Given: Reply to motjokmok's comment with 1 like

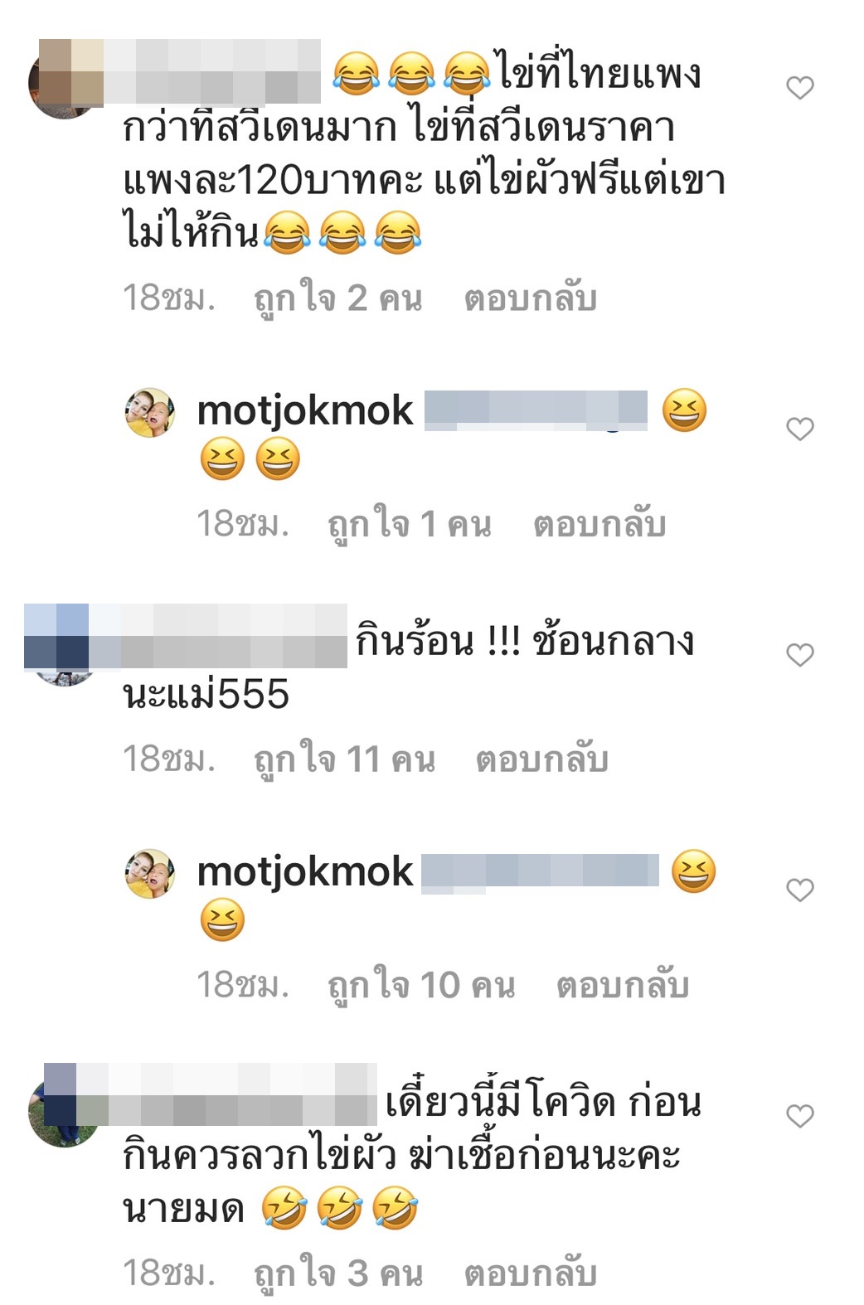Looking at the screenshot, I should (x=599, y=524).
